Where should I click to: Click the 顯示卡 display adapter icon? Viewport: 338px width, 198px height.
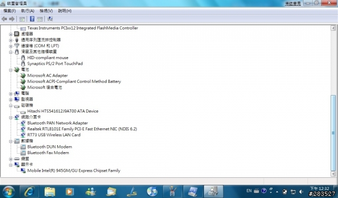pos(16,165)
